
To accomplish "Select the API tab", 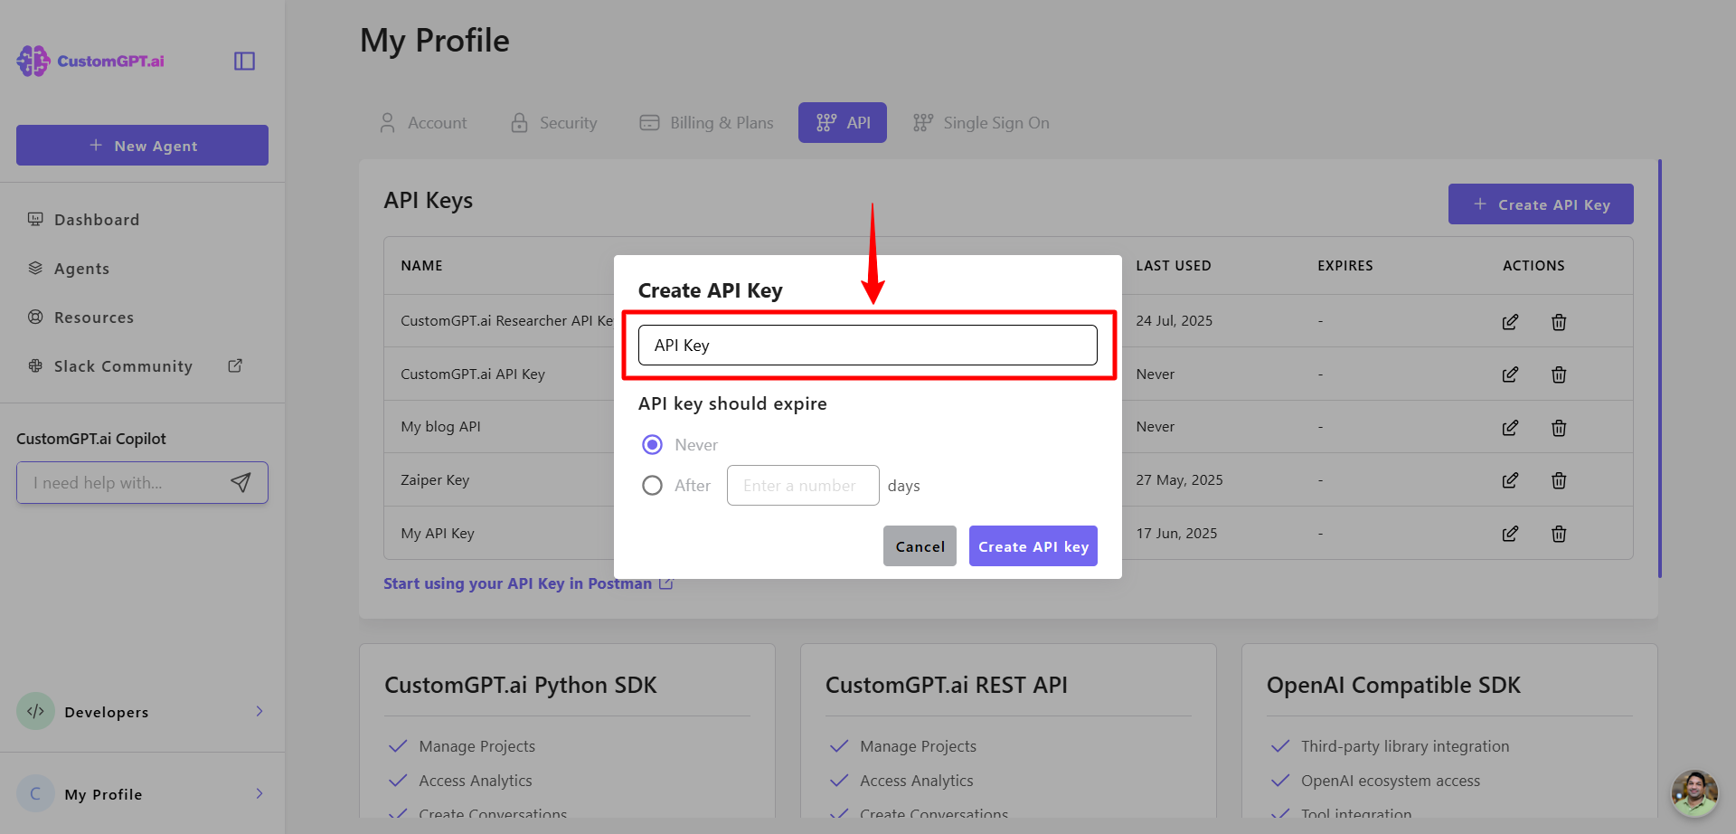I will [843, 123].
